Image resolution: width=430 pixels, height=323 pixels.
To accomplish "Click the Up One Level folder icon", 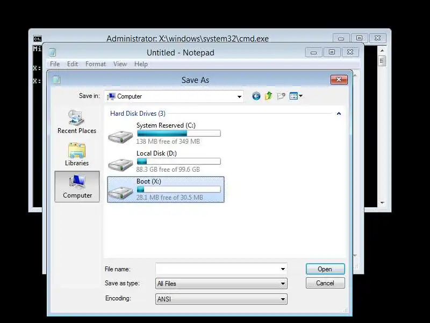I will (268, 96).
